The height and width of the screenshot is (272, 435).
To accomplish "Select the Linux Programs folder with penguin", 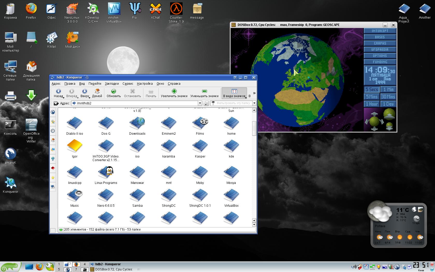I will 106,172.
